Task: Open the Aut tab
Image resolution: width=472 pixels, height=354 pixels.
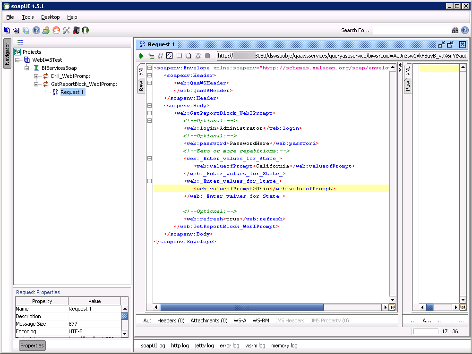Action: [x=147, y=320]
